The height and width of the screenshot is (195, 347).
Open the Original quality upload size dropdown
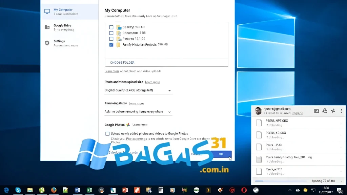click(x=138, y=90)
